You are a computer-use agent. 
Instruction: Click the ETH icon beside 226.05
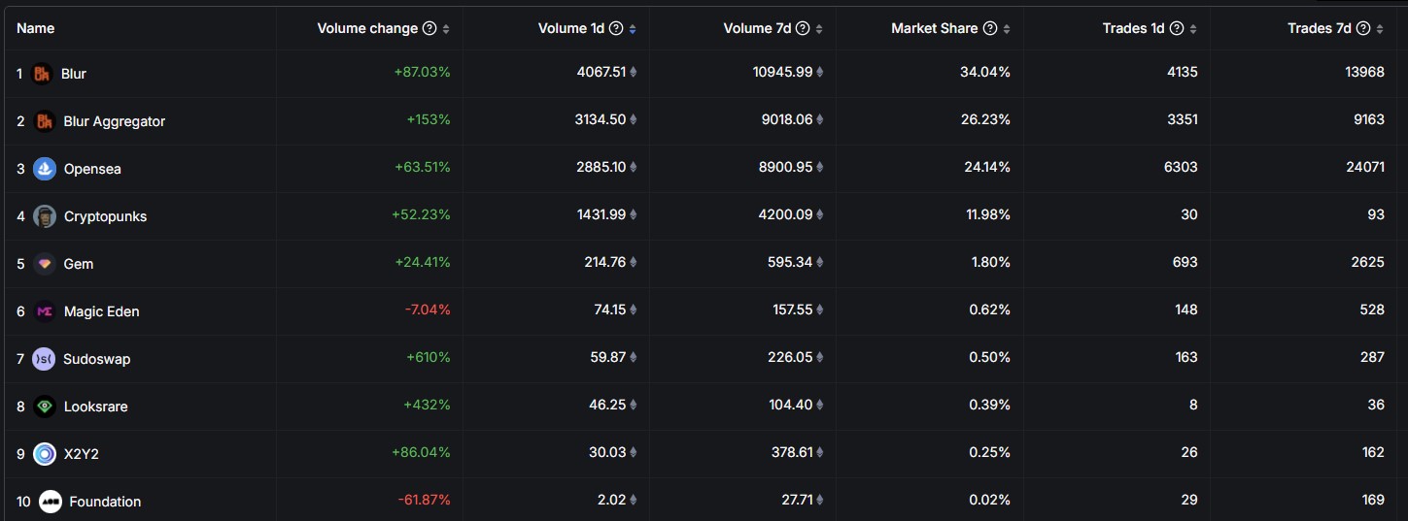coord(820,357)
